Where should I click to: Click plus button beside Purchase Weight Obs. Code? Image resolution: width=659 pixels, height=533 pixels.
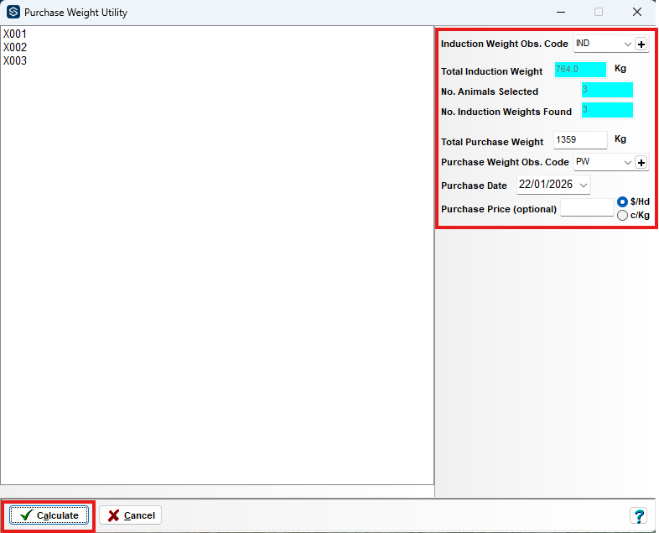641,163
